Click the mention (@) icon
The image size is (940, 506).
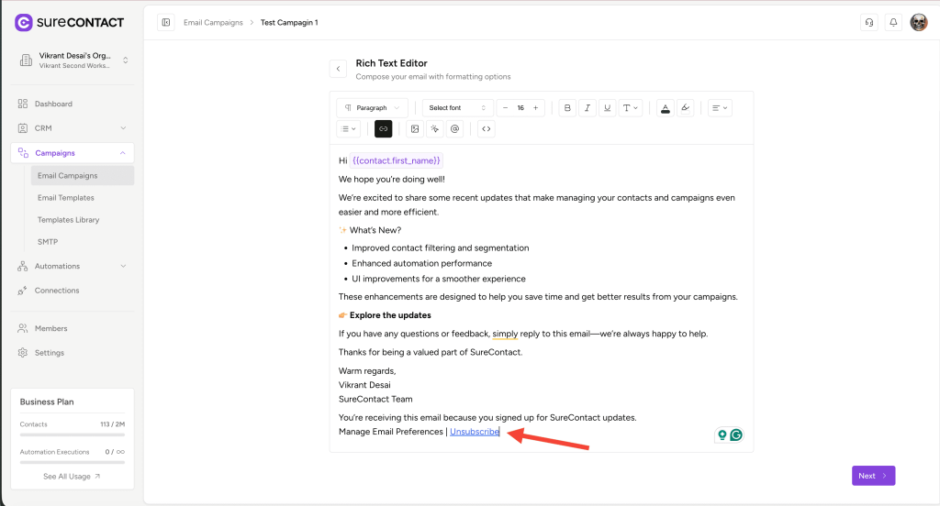click(454, 129)
